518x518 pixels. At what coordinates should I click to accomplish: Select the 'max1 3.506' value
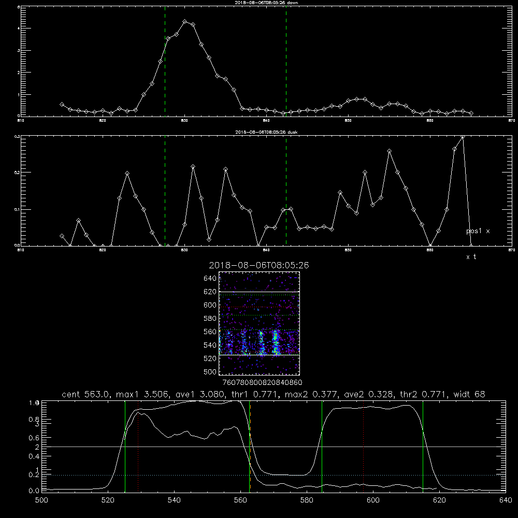(143, 394)
